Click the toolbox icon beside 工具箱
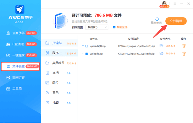This screenshot has width=193, height=123. [8, 89]
